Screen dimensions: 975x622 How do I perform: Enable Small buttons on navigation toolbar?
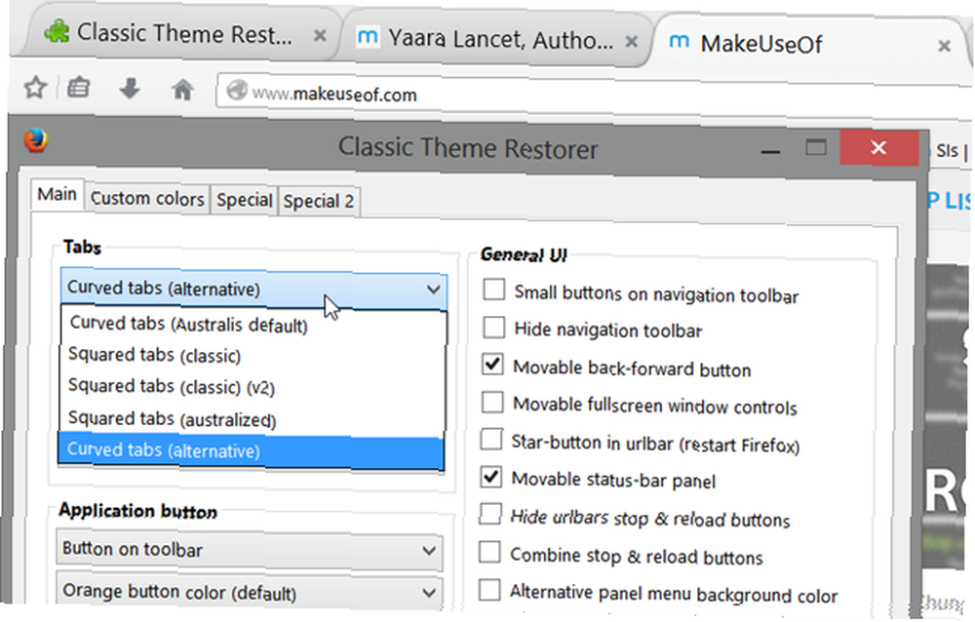pyautogui.click(x=493, y=290)
